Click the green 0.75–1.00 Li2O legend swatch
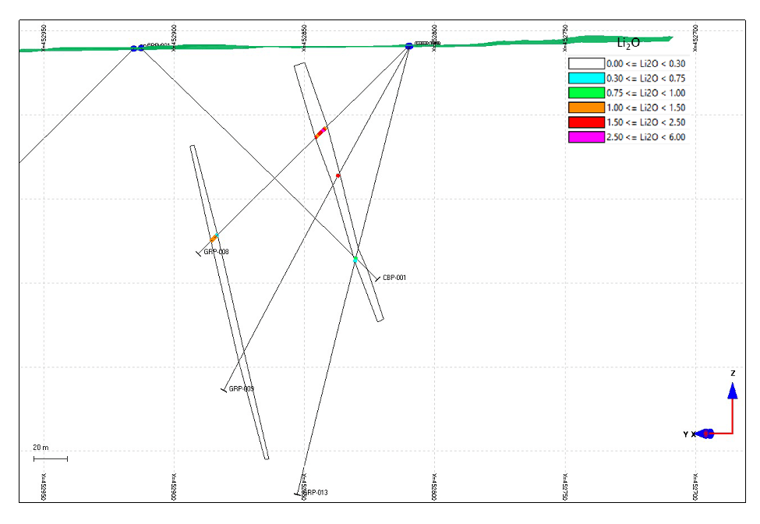This screenshot has width=760, height=524. (x=586, y=93)
